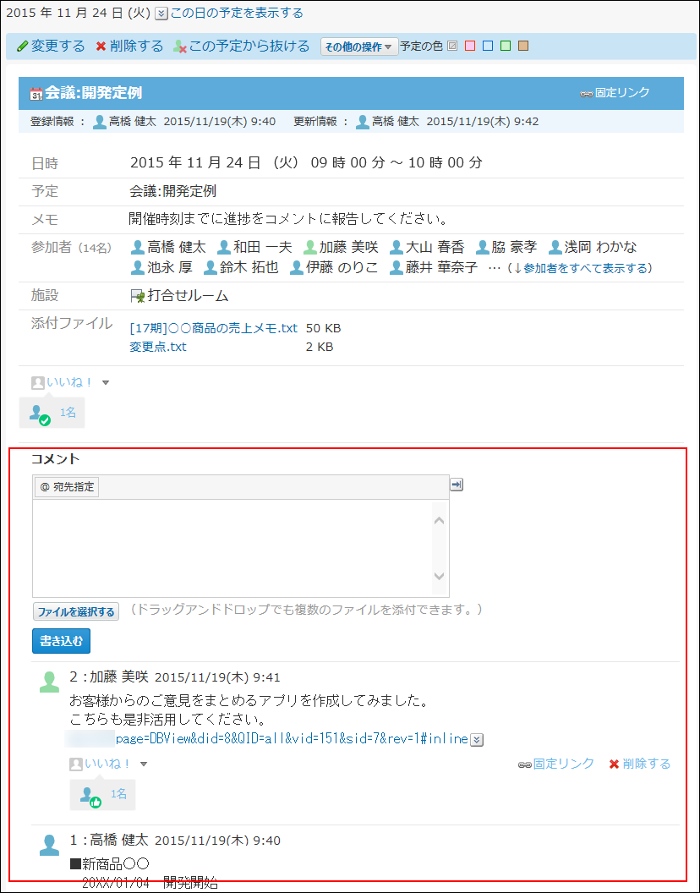Click 加藤 美咲 in the comment 2 header
The image size is (700, 893).
coord(119,677)
